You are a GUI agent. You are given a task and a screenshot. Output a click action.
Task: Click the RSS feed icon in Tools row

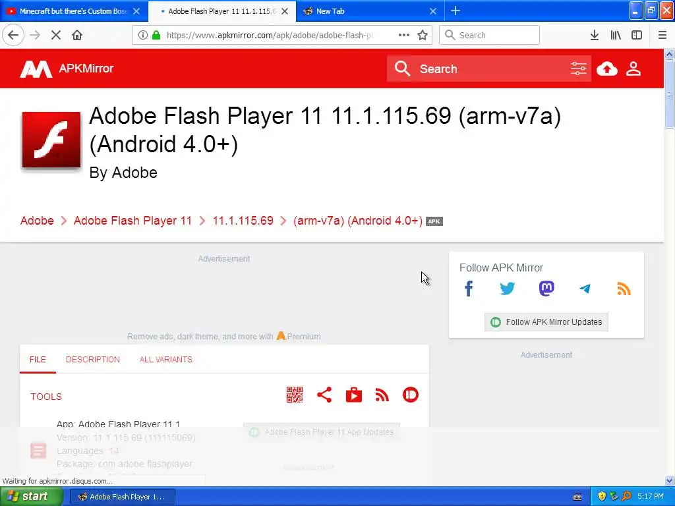382,395
